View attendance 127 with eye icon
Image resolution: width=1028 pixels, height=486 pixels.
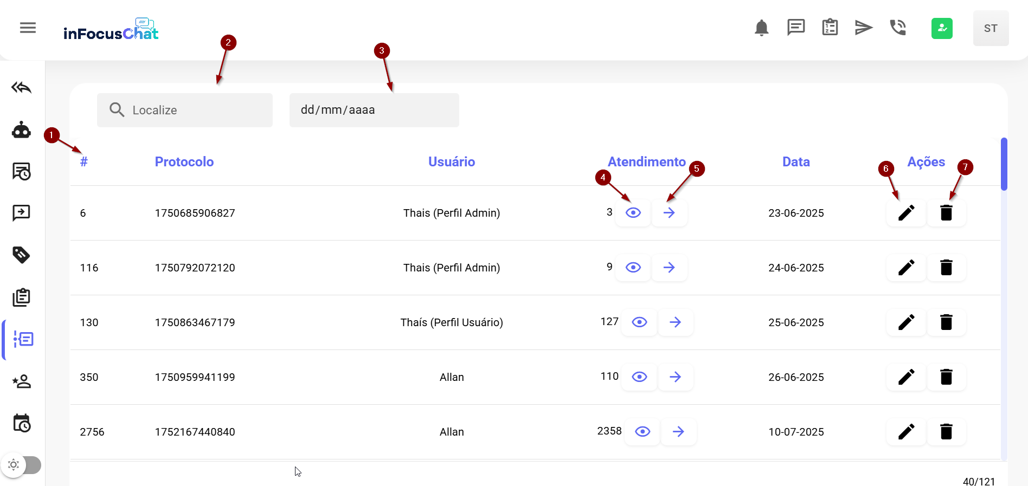pos(639,322)
